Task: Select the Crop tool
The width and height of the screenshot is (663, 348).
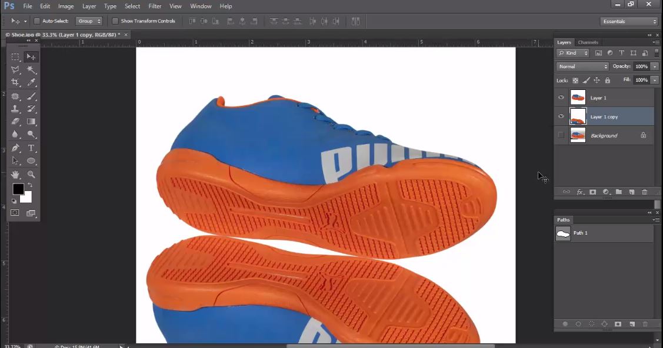Action: tap(15, 82)
